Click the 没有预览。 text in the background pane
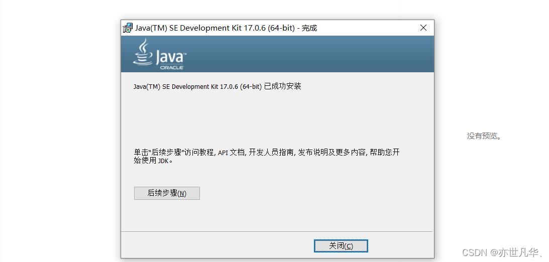 (x=484, y=136)
